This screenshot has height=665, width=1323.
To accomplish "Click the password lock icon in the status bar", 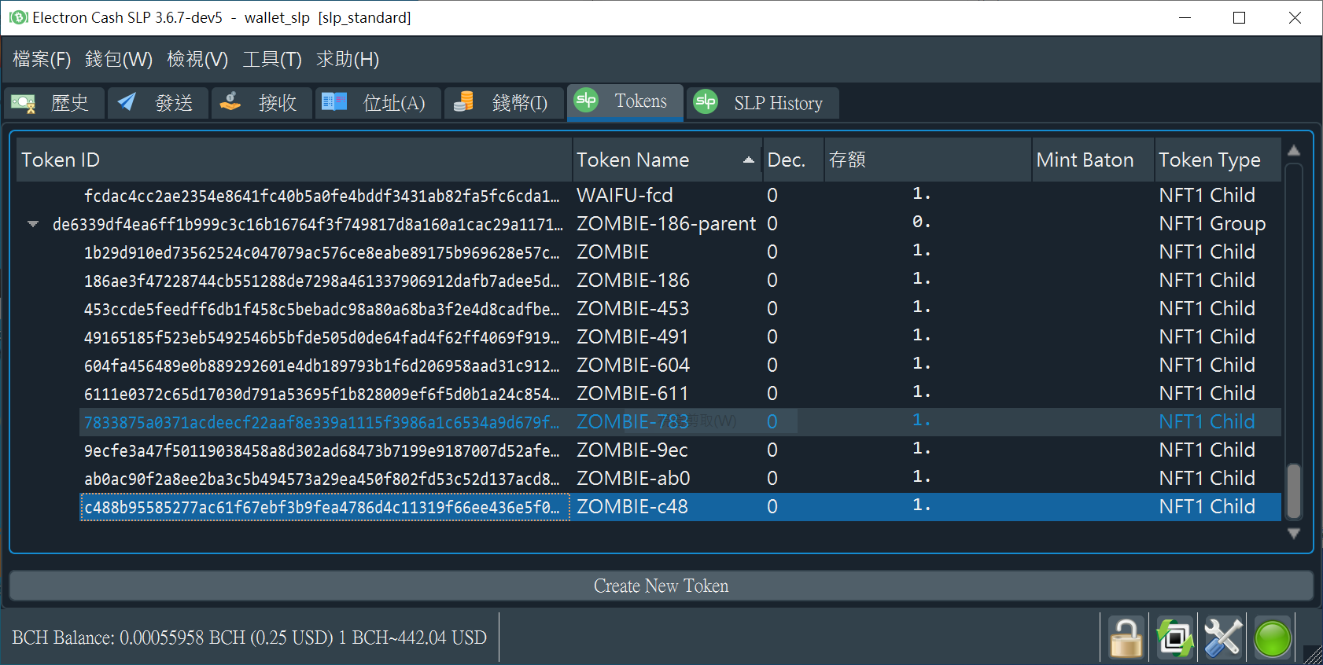I will point(1126,637).
